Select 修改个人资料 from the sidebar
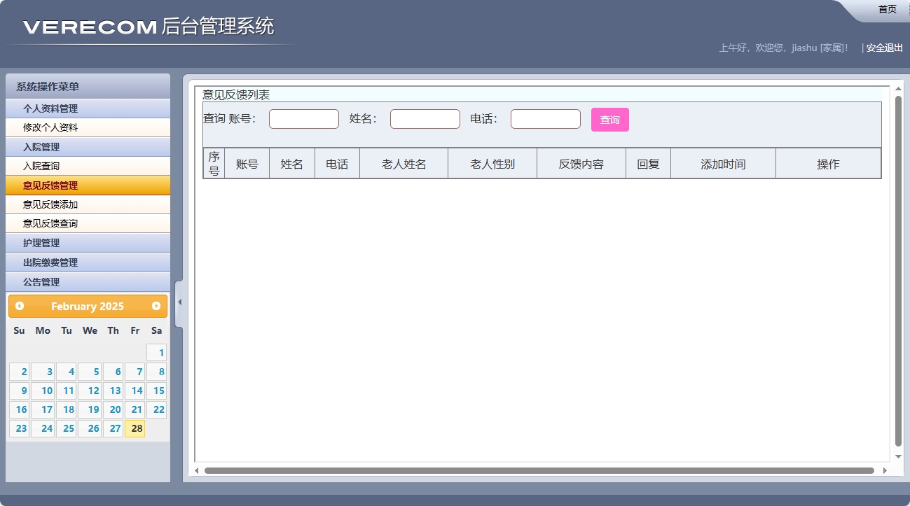The height and width of the screenshot is (506, 910). pyautogui.click(x=88, y=127)
